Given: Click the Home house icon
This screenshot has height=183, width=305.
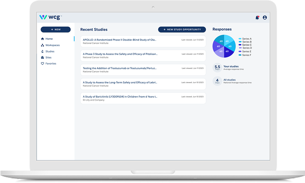Looking at the screenshot, I should (42, 39).
